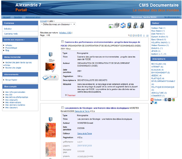Click the Partager share link
Image resolution: width=182 pixels, height=159 pixels.
point(158,100)
